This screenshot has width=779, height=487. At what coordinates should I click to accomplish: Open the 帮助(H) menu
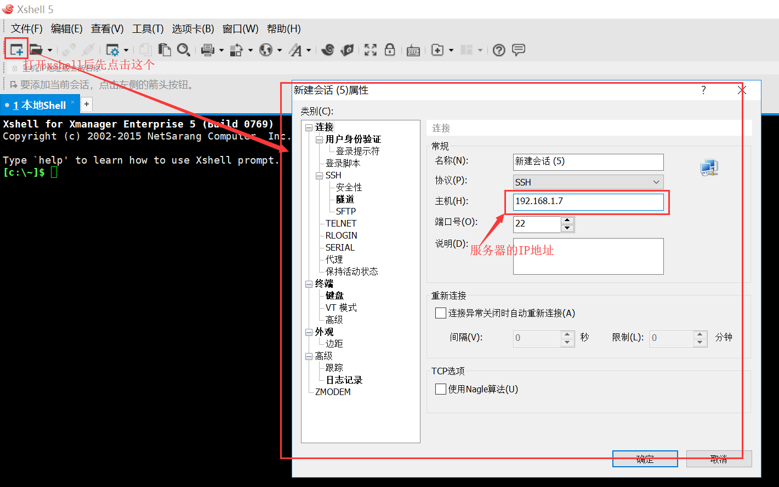tap(284, 28)
